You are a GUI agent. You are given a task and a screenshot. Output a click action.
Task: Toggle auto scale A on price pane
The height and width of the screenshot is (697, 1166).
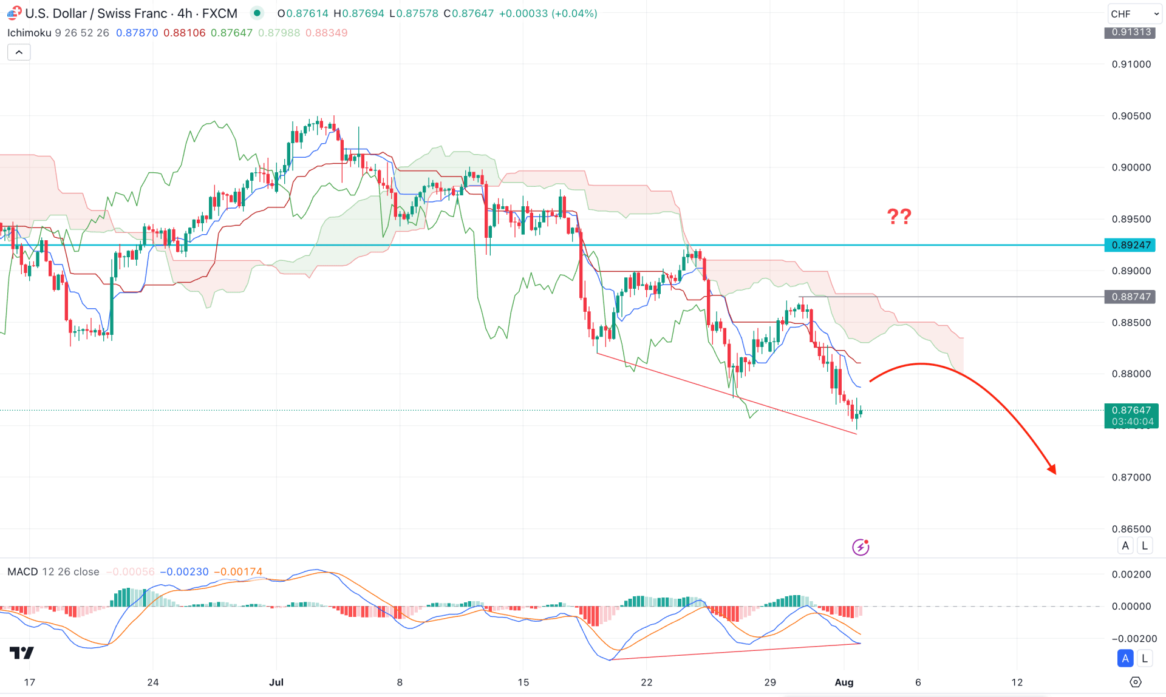(x=1125, y=545)
